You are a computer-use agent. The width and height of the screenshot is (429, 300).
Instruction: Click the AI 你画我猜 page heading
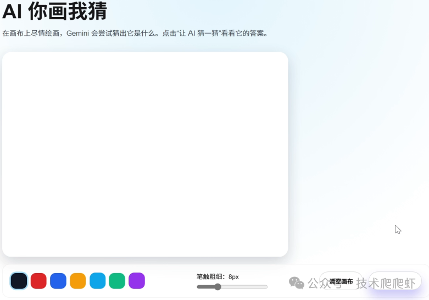[55, 11]
